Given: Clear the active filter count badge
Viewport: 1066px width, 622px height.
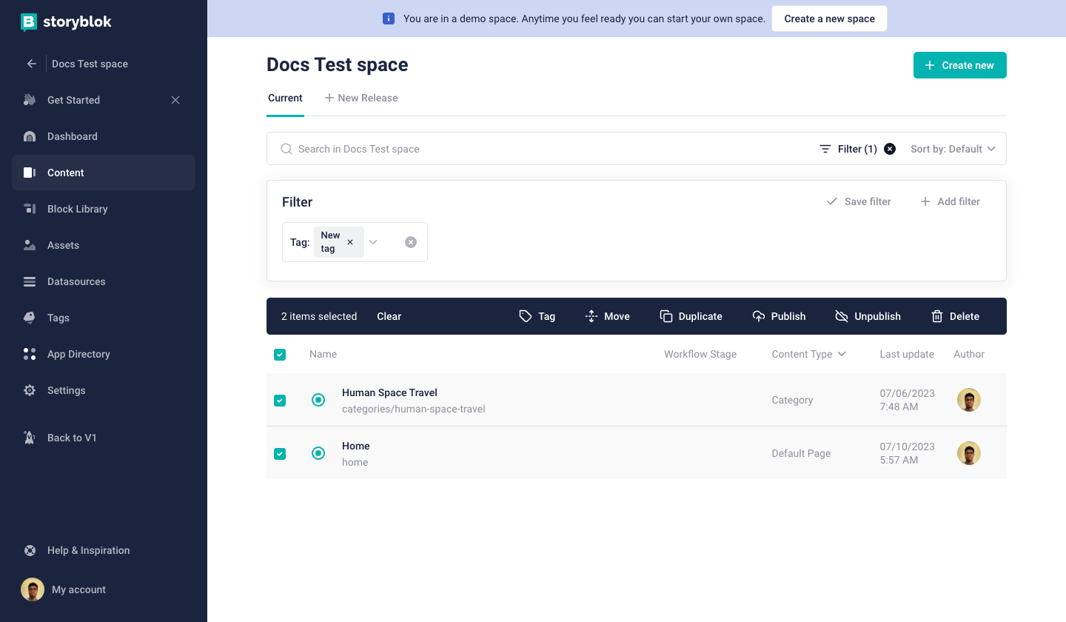Looking at the screenshot, I should (x=890, y=149).
